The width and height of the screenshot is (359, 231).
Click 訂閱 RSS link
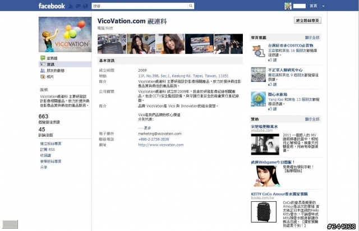pos(48,150)
